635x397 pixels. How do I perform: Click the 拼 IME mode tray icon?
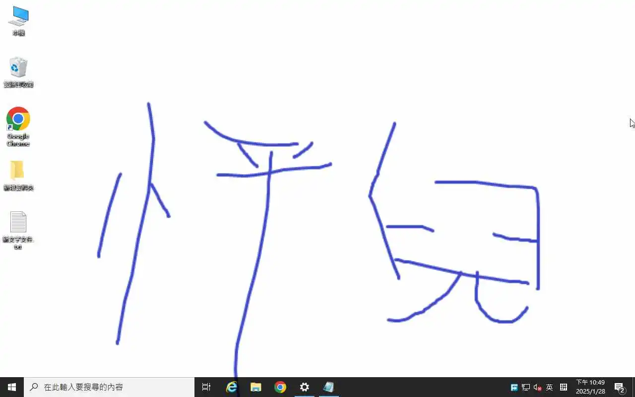[x=564, y=388]
